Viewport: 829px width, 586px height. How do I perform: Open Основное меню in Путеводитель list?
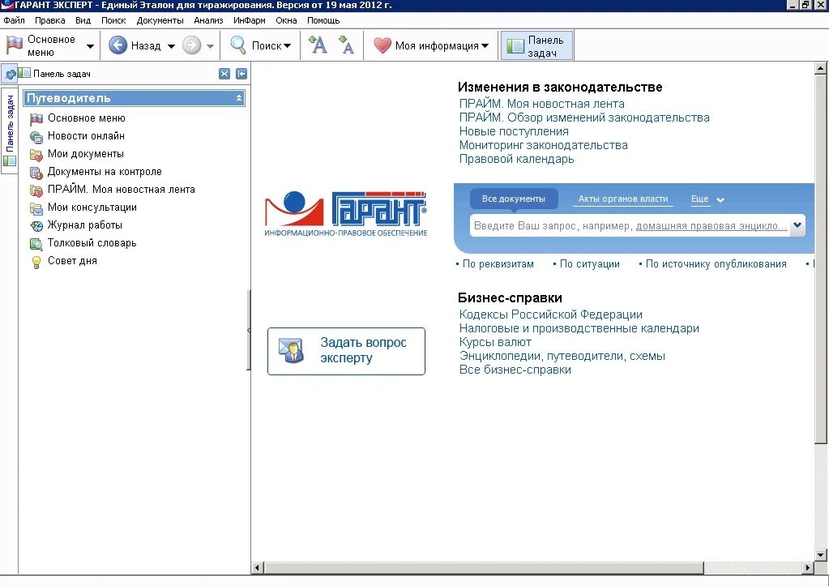tap(86, 118)
